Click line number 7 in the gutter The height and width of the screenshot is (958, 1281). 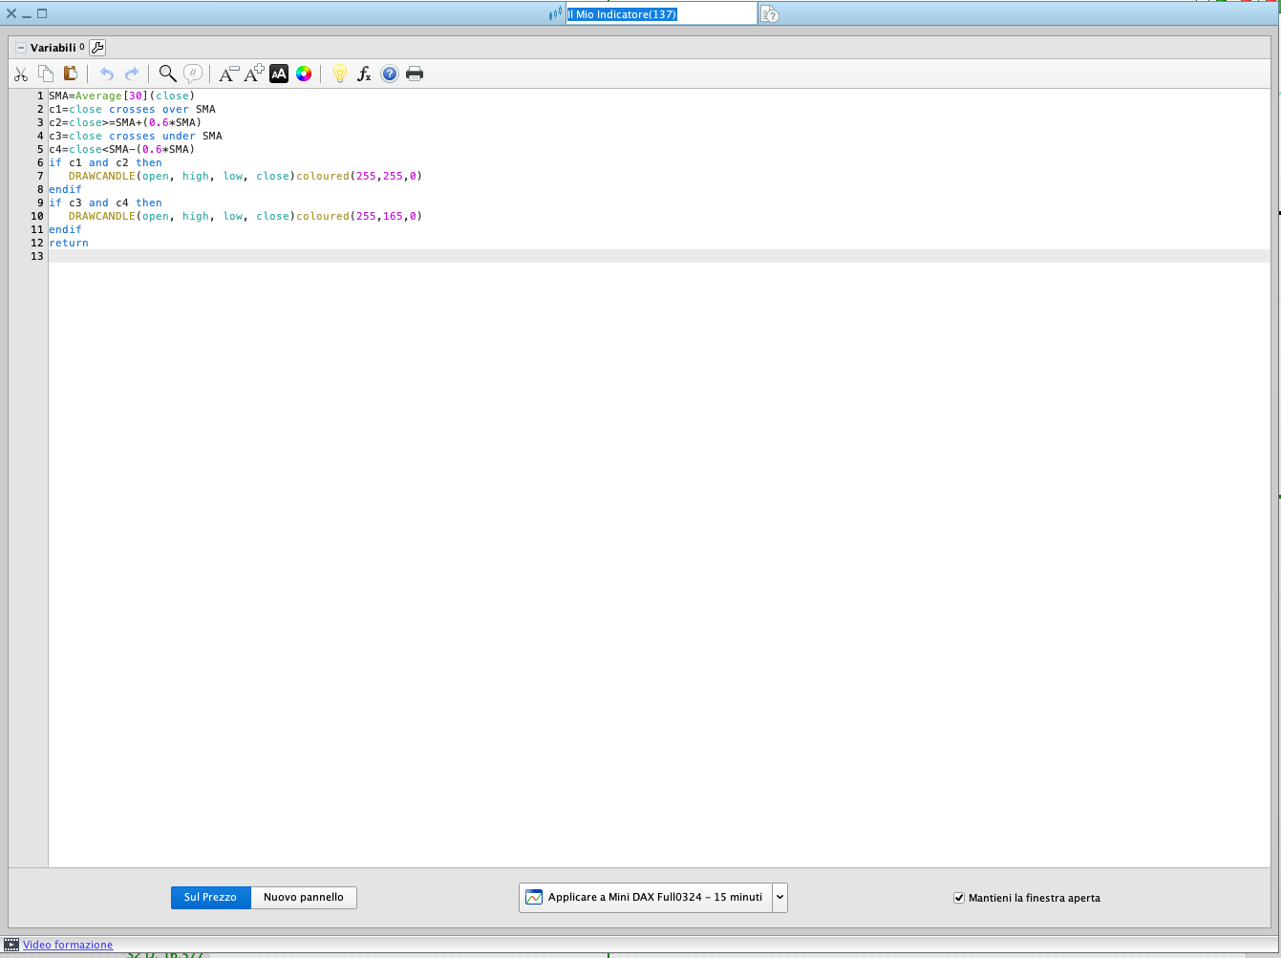click(x=40, y=176)
